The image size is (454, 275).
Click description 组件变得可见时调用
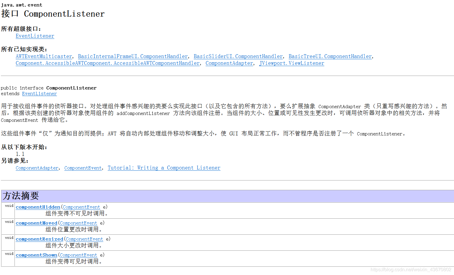[x=74, y=261]
